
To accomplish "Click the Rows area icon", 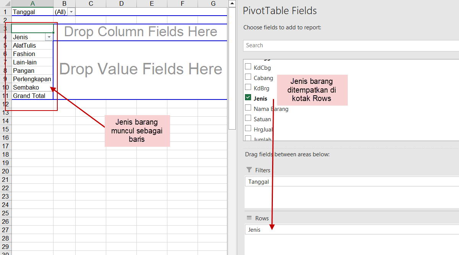I will tap(249, 218).
